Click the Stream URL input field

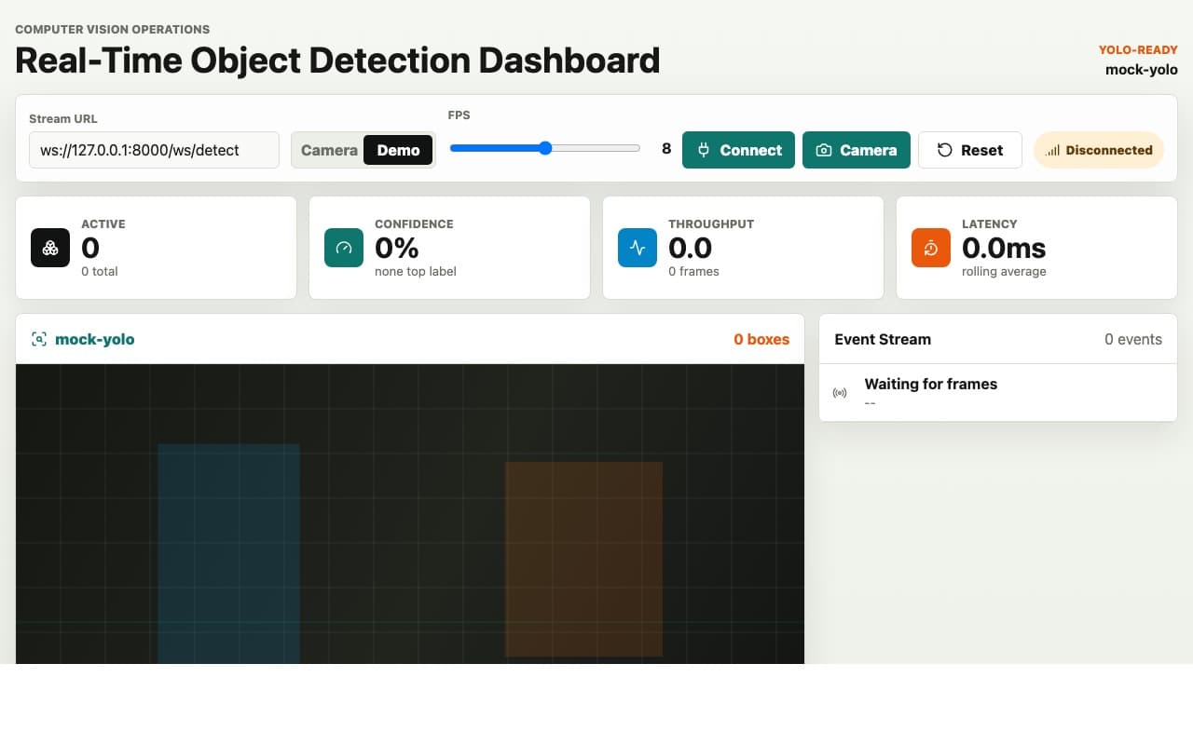click(154, 150)
